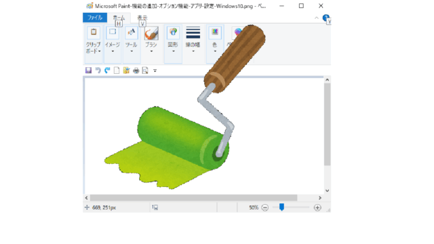This screenshot has height=244, width=434.
Task: Open the ファイル file menu
Action: (95, 18)
